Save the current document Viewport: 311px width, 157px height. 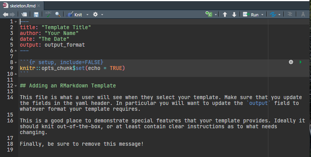pyautogui.click(x=36, y=14)
